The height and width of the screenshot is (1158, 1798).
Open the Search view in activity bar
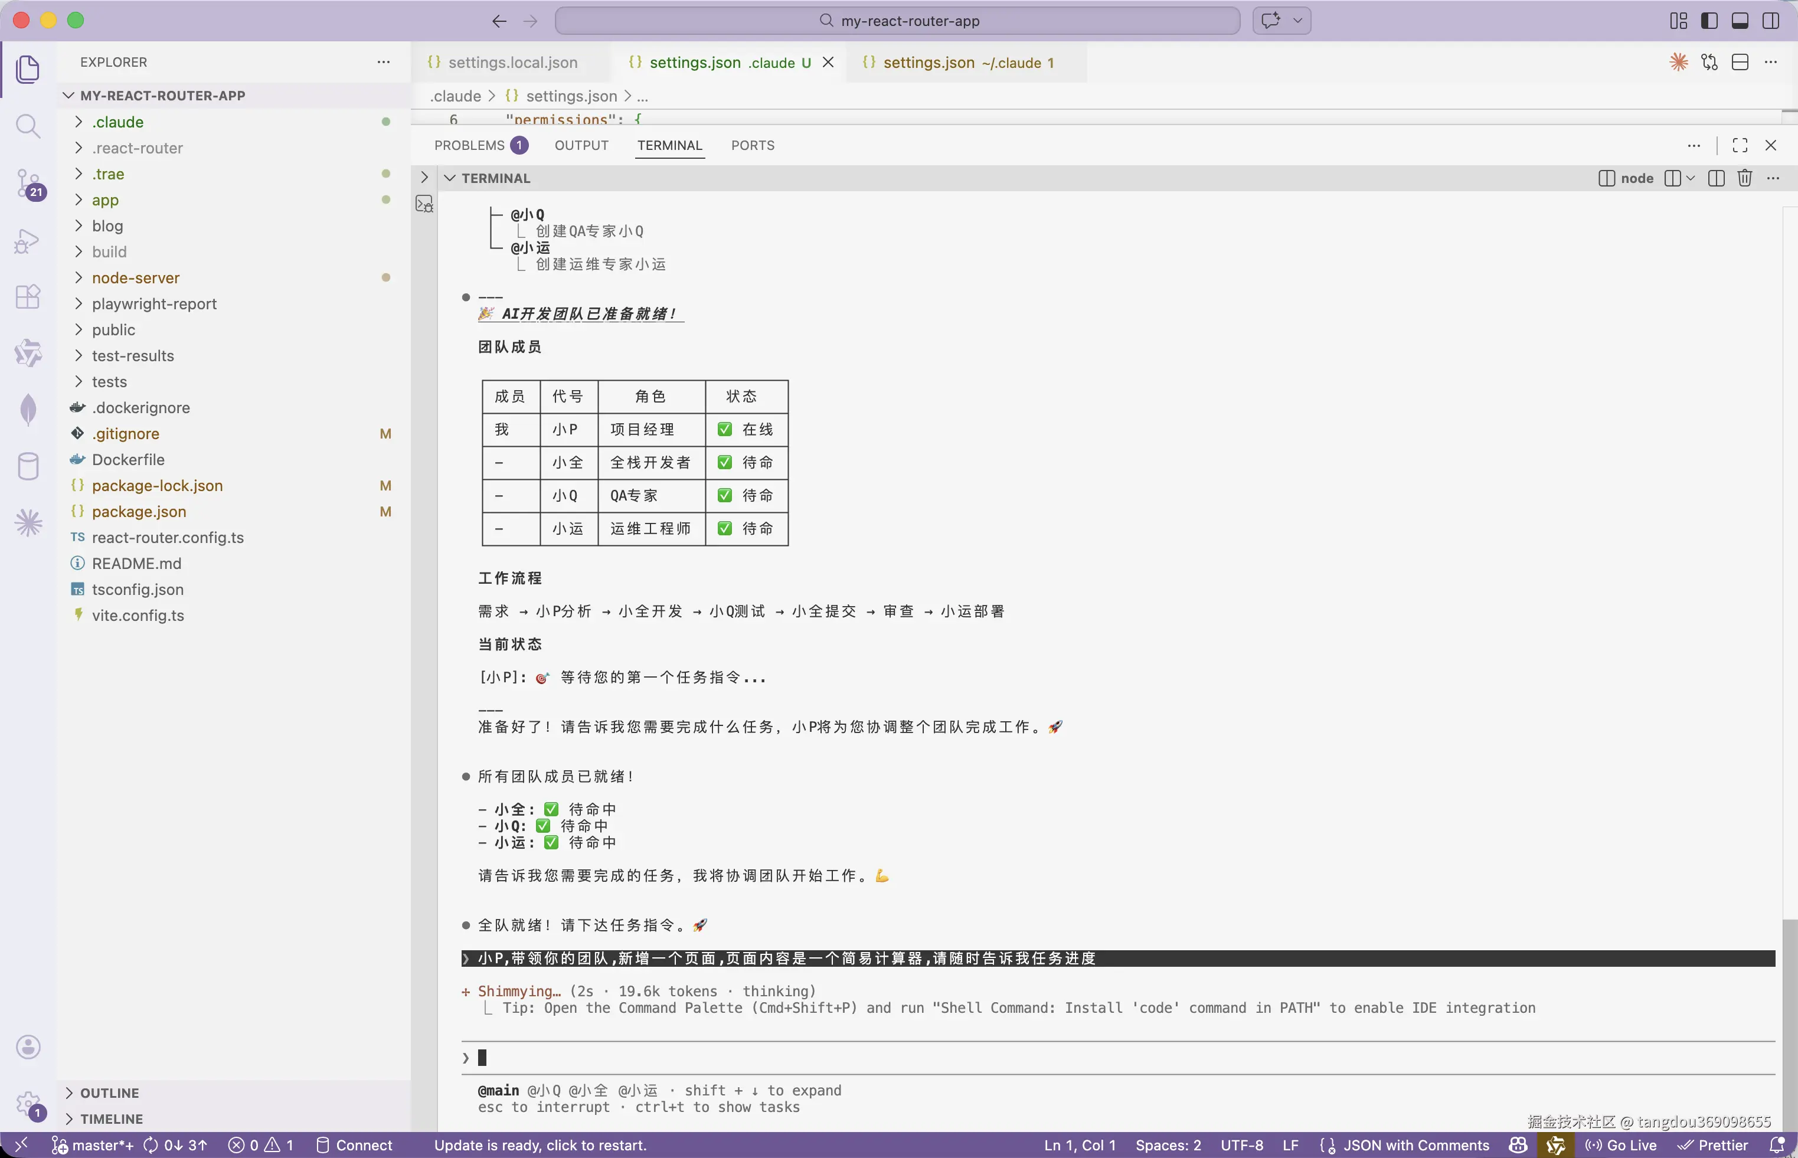(28, 126)
